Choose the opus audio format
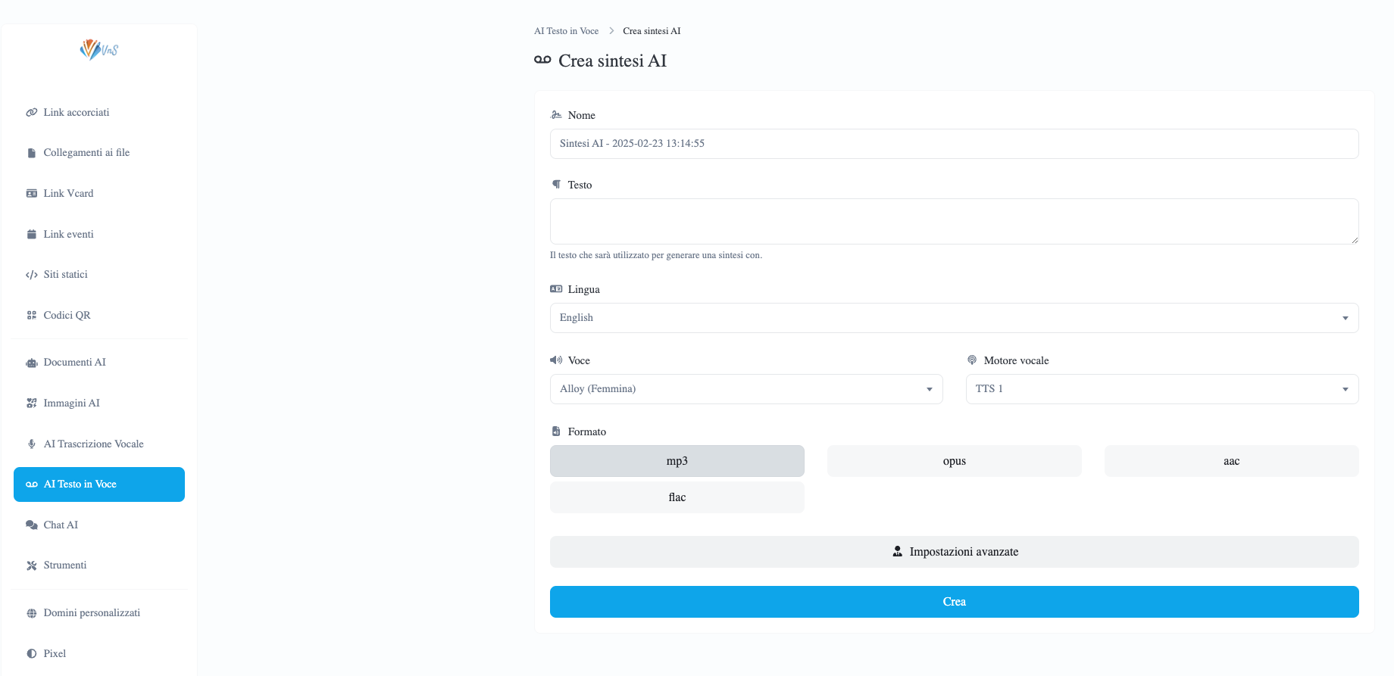 [x=954, y=461]
